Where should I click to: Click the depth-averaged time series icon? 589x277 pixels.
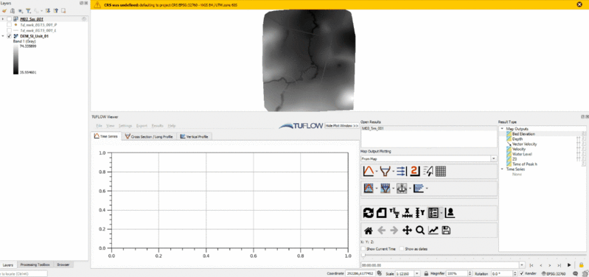click(x=368, y=188)
